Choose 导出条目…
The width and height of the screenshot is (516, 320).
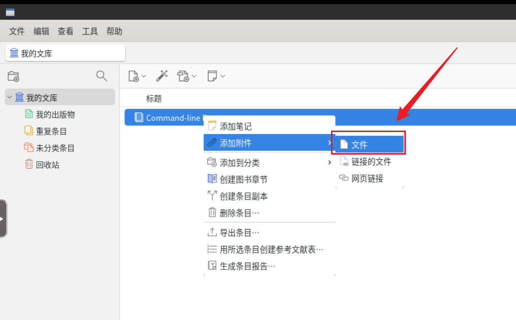[x=269, y=232]
